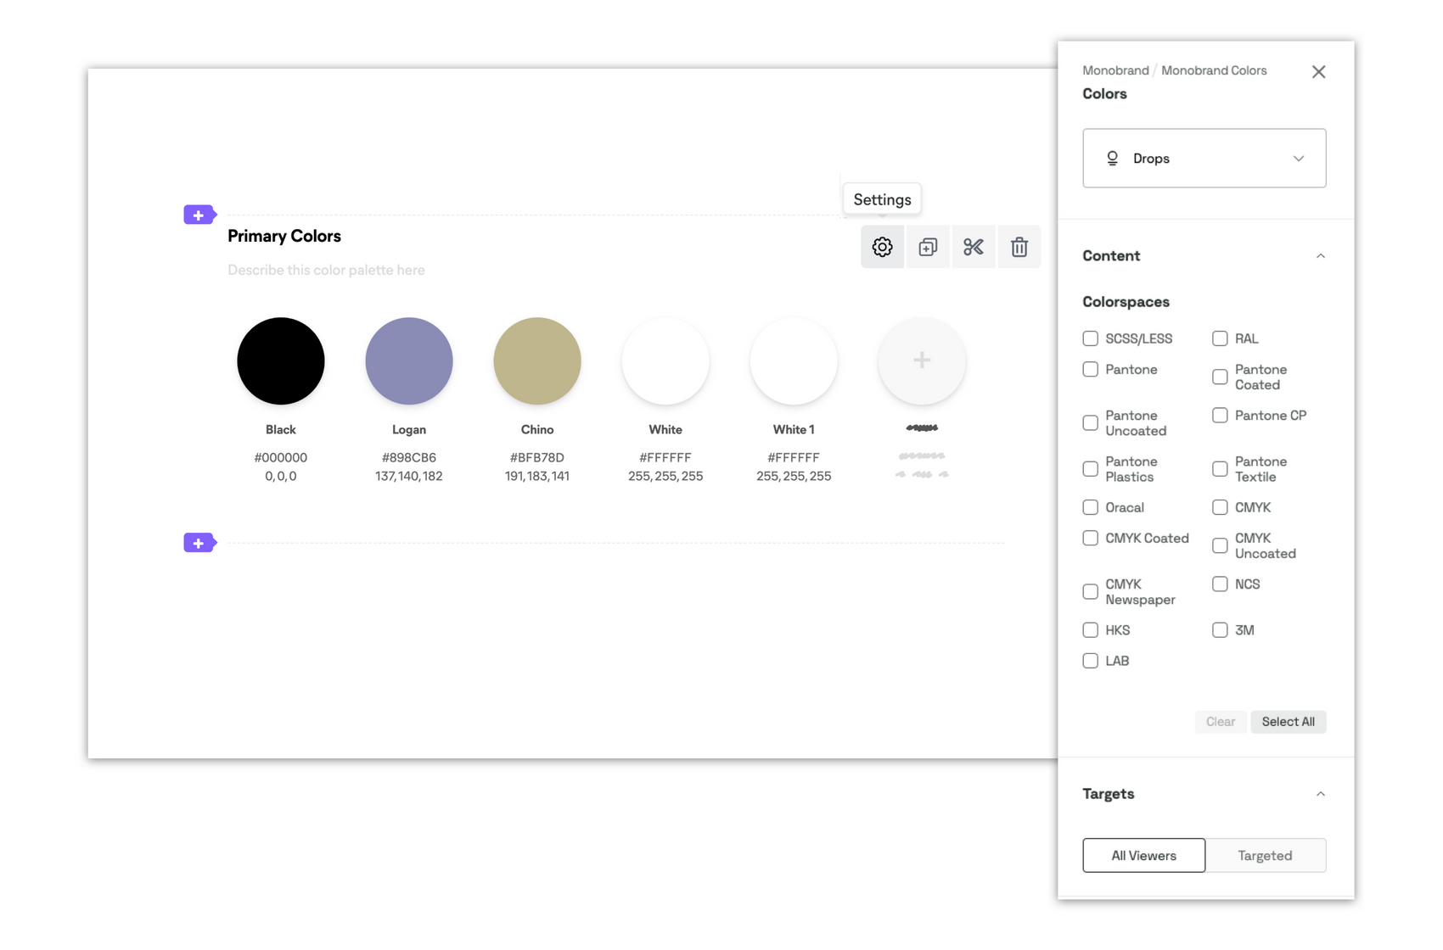The height and width of the screenshot is (950, 1443).
Task: Click the Logan color name
Action: point(409,429)
